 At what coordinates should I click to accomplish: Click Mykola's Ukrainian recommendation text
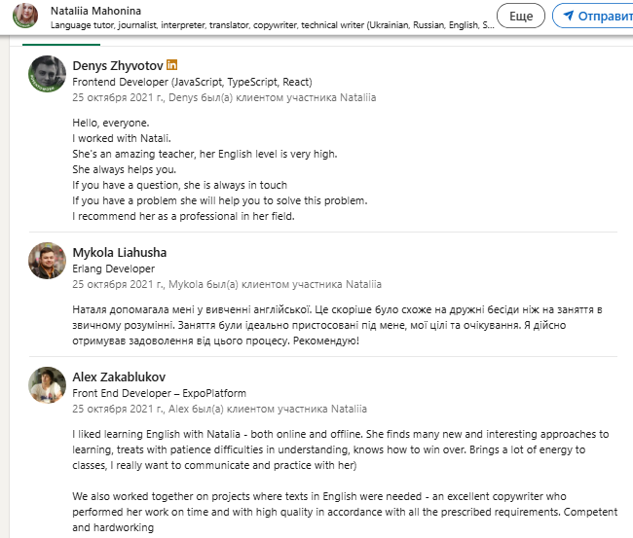pyautogui.click(x=337, y=325)
